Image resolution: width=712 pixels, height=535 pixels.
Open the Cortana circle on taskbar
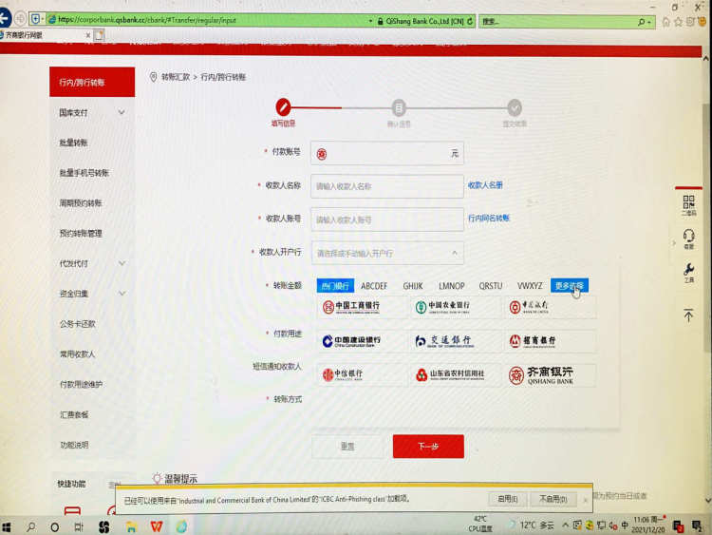coord(54,527)
